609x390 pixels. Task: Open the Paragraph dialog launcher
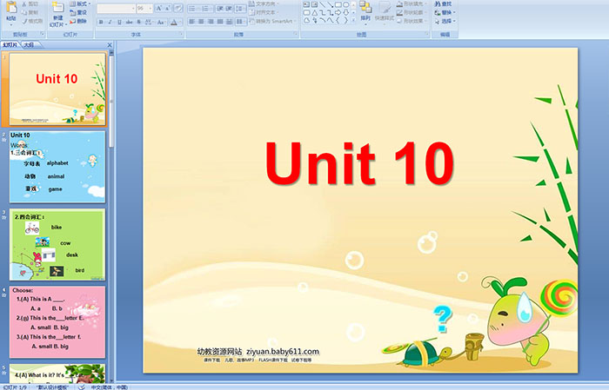pyautogui.click(x=296, y=35)
